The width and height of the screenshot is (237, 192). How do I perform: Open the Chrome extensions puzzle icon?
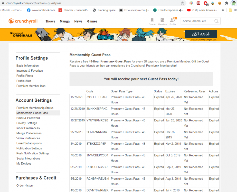coord(226,3)
